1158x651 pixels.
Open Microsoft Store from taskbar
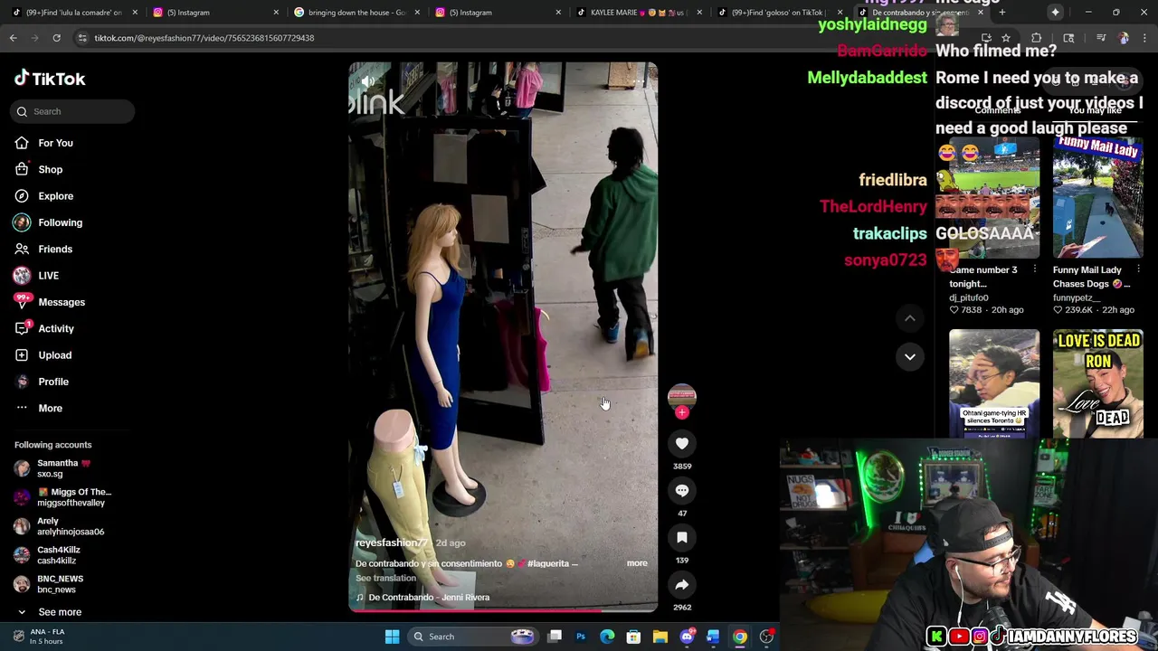[x=633, y=637]
